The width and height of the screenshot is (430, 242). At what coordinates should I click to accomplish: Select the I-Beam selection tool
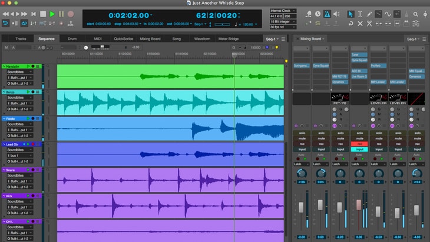(360, 14)
